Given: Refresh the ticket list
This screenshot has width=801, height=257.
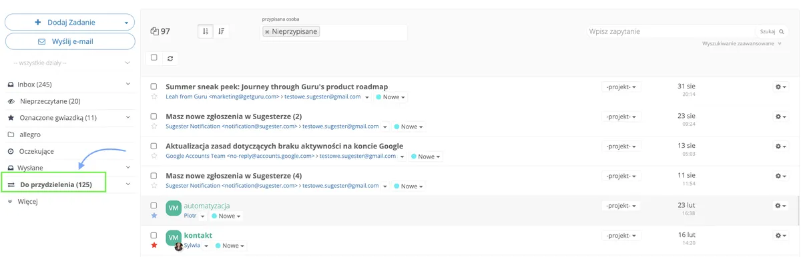Looking at the screenshot, I should (x=170, y=59).
